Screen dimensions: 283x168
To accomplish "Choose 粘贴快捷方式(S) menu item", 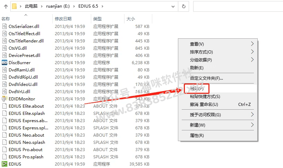I will [218, 97].
